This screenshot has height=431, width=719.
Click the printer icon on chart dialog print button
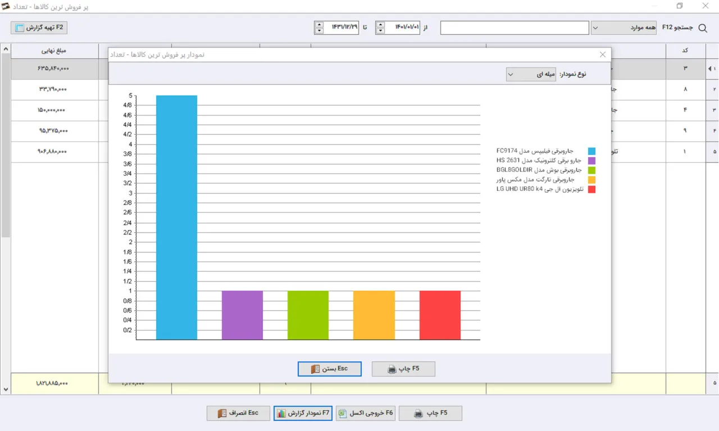coord(392,369)
